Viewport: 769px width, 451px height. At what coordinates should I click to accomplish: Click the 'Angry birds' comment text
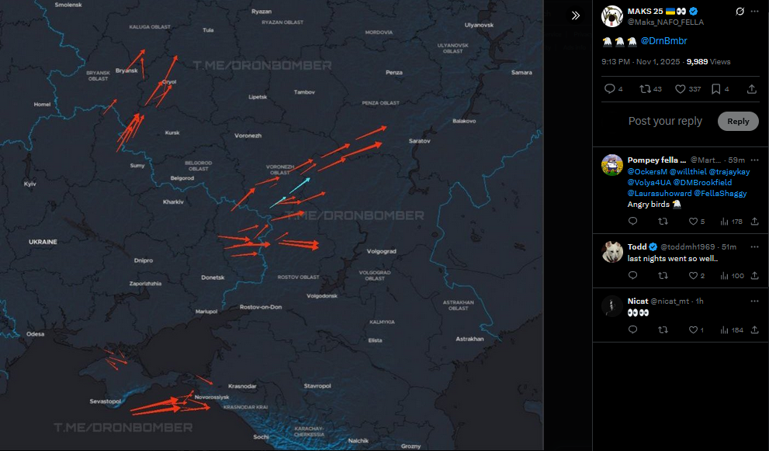pyautogui.click(x=649, y=205)
